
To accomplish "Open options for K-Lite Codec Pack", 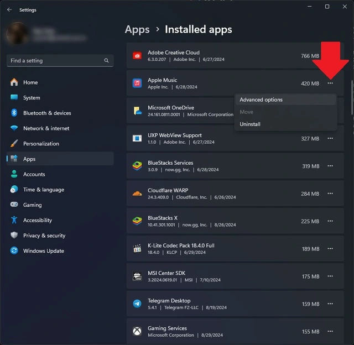I will click(330, 249).
